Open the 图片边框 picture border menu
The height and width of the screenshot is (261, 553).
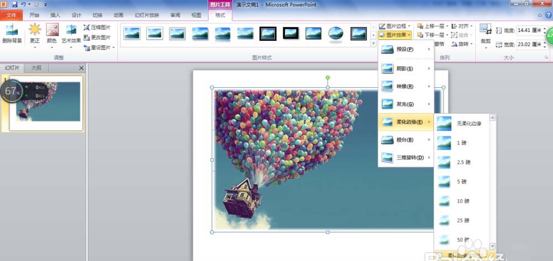pos(395,26)
